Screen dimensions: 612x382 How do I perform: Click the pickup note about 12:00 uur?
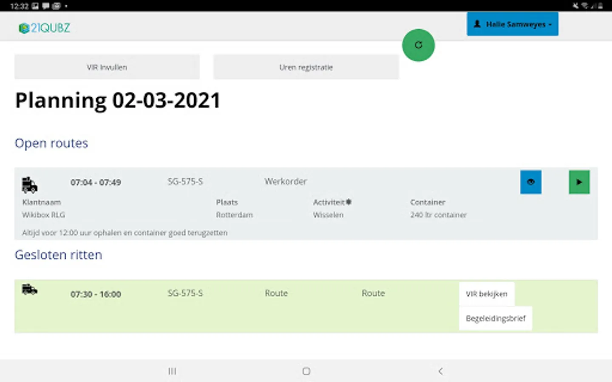pos(125,233)
